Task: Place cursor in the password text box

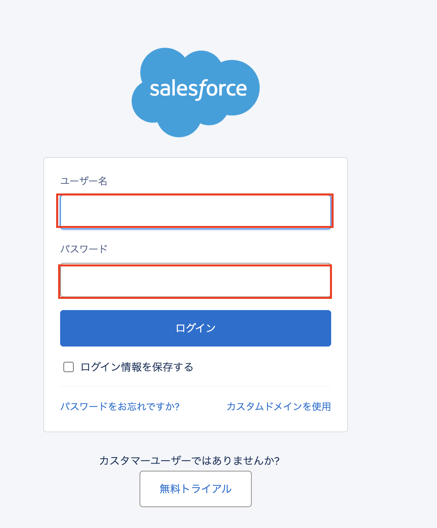Action: click(x=195, y=281)
